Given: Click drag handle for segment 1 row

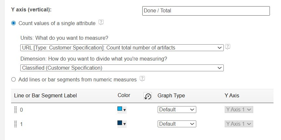Looking at the screenshot, I should (x=15, y=124).
